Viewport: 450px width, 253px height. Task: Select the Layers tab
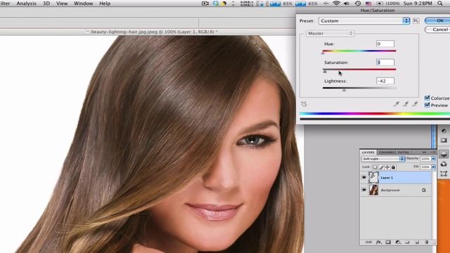368,152
